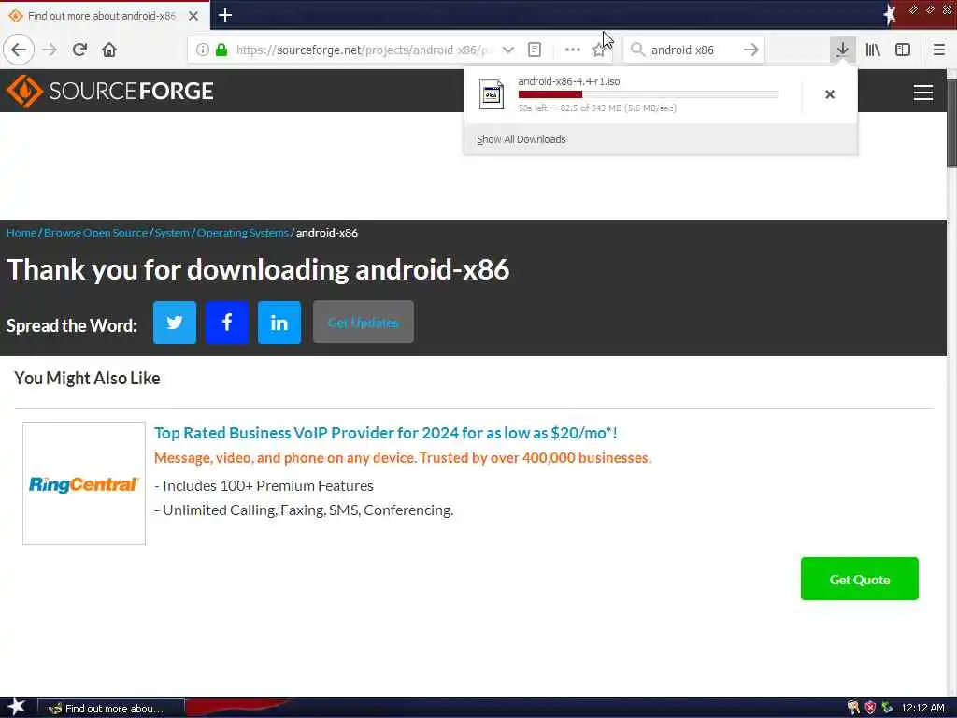This screenshot has height=718, width=957.
Task: Open Show All Downloads
Action: tap(521, 140)
